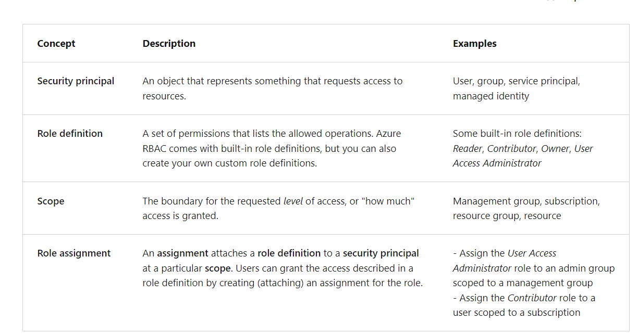Click the Description column header
638x334 pixels.
[x=169, y=44]
